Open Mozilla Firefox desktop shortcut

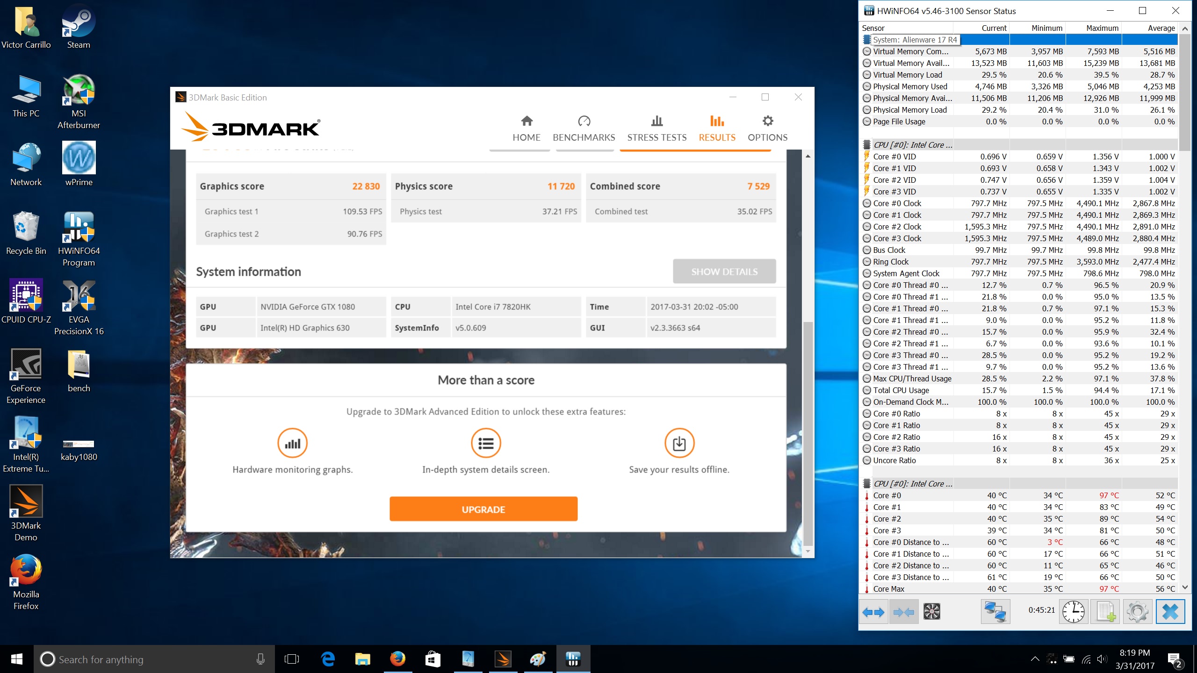click(26, 582)
